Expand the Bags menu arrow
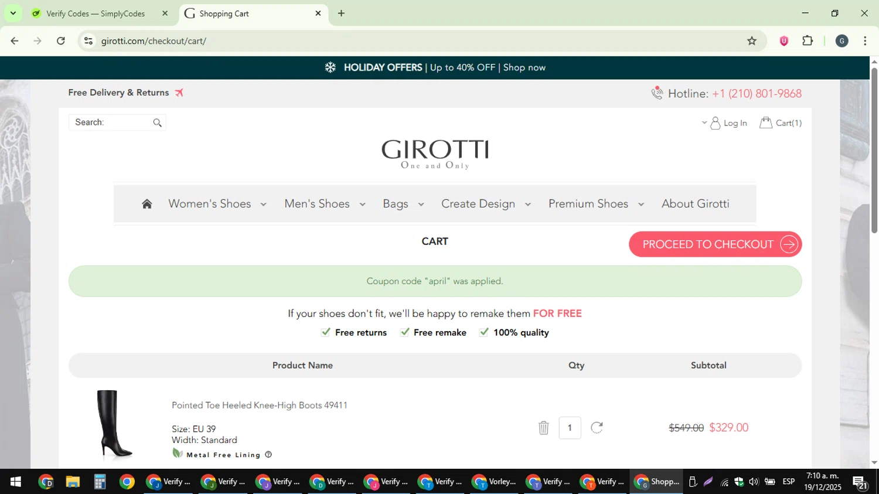The image size is (879, 494). pyautogui.click(x=421, y=205)
